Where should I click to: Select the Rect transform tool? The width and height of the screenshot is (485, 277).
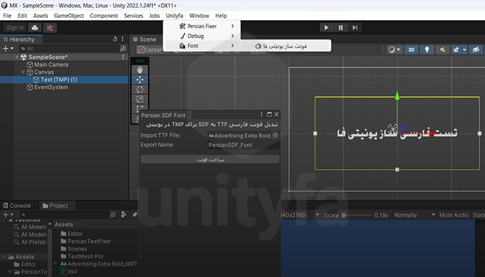tap(139, 109)
